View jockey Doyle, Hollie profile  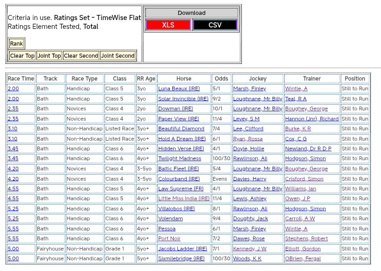[248, 149]
